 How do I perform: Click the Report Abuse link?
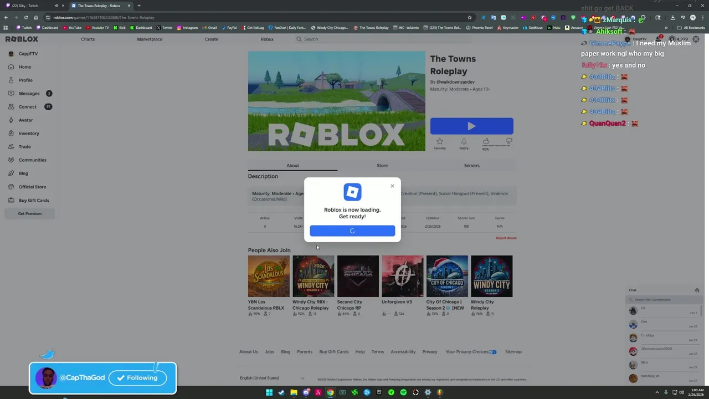pos(506,238)
